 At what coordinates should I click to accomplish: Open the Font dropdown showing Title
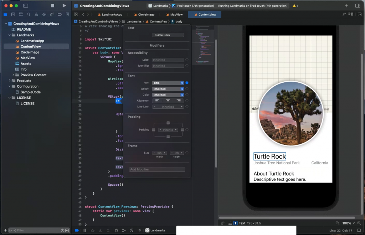(x=168, y=83)
